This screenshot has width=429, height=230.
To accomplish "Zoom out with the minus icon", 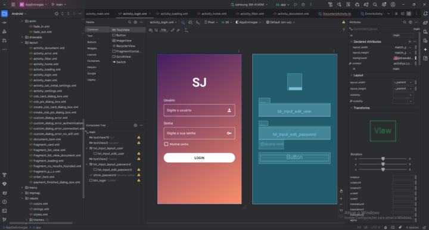I will pos(341,204).
